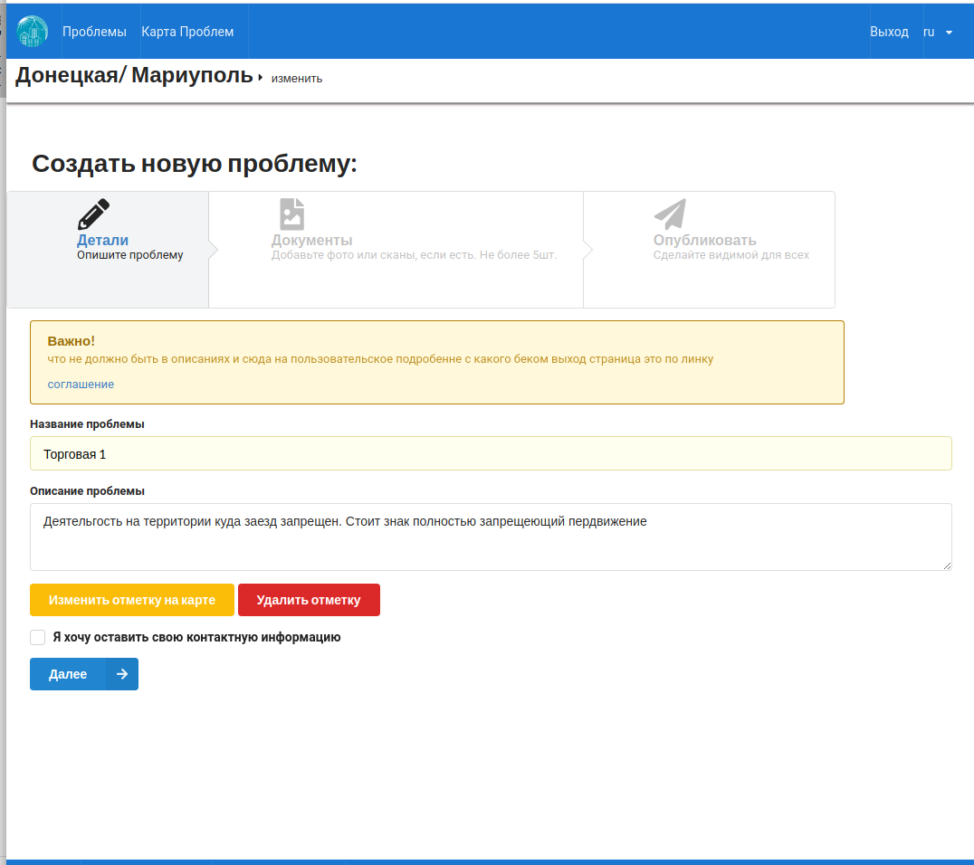Enable the contact information checkbox
974x865 pixels.
[x=38, y=637]
